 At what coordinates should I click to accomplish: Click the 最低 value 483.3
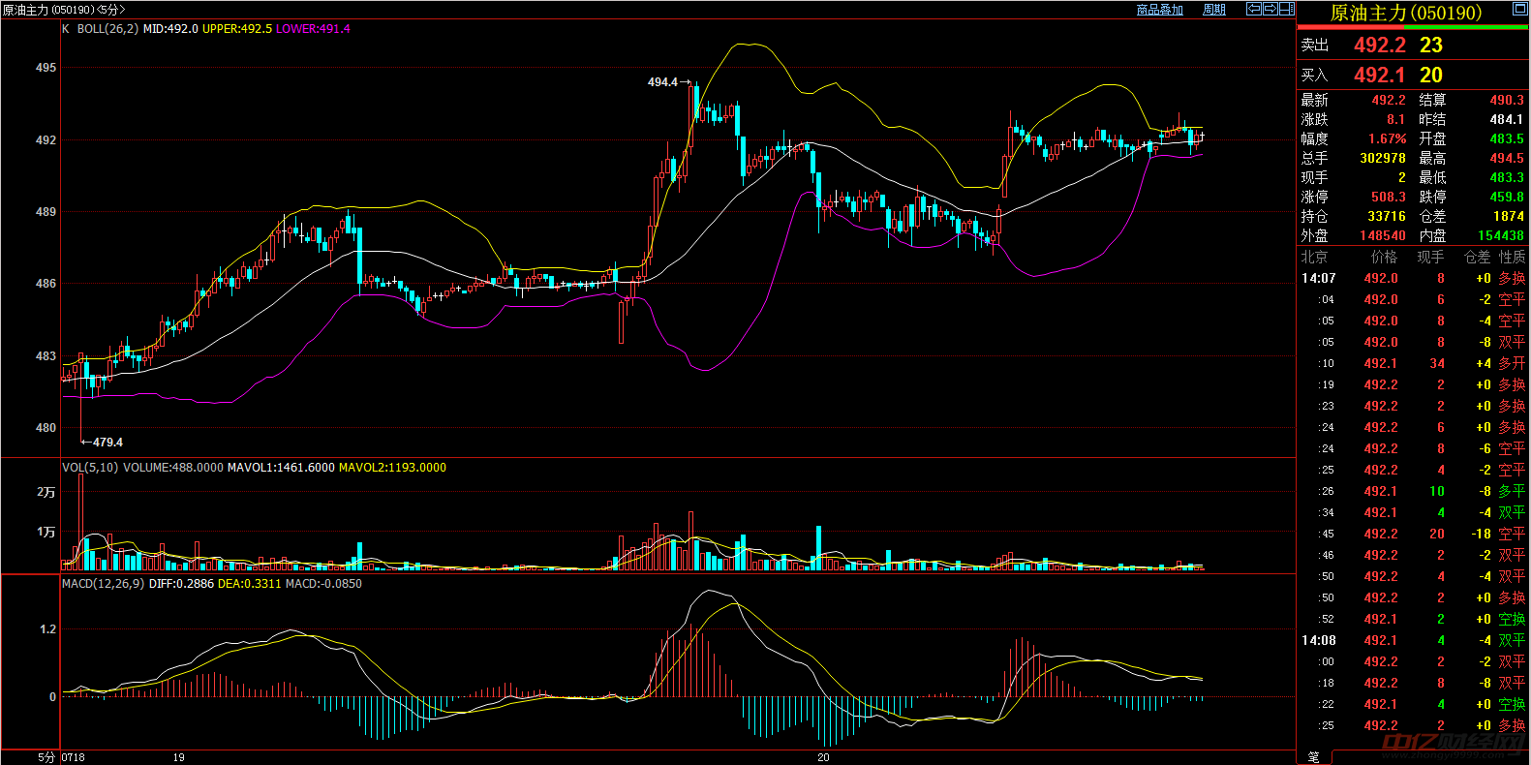[1507, 177]
